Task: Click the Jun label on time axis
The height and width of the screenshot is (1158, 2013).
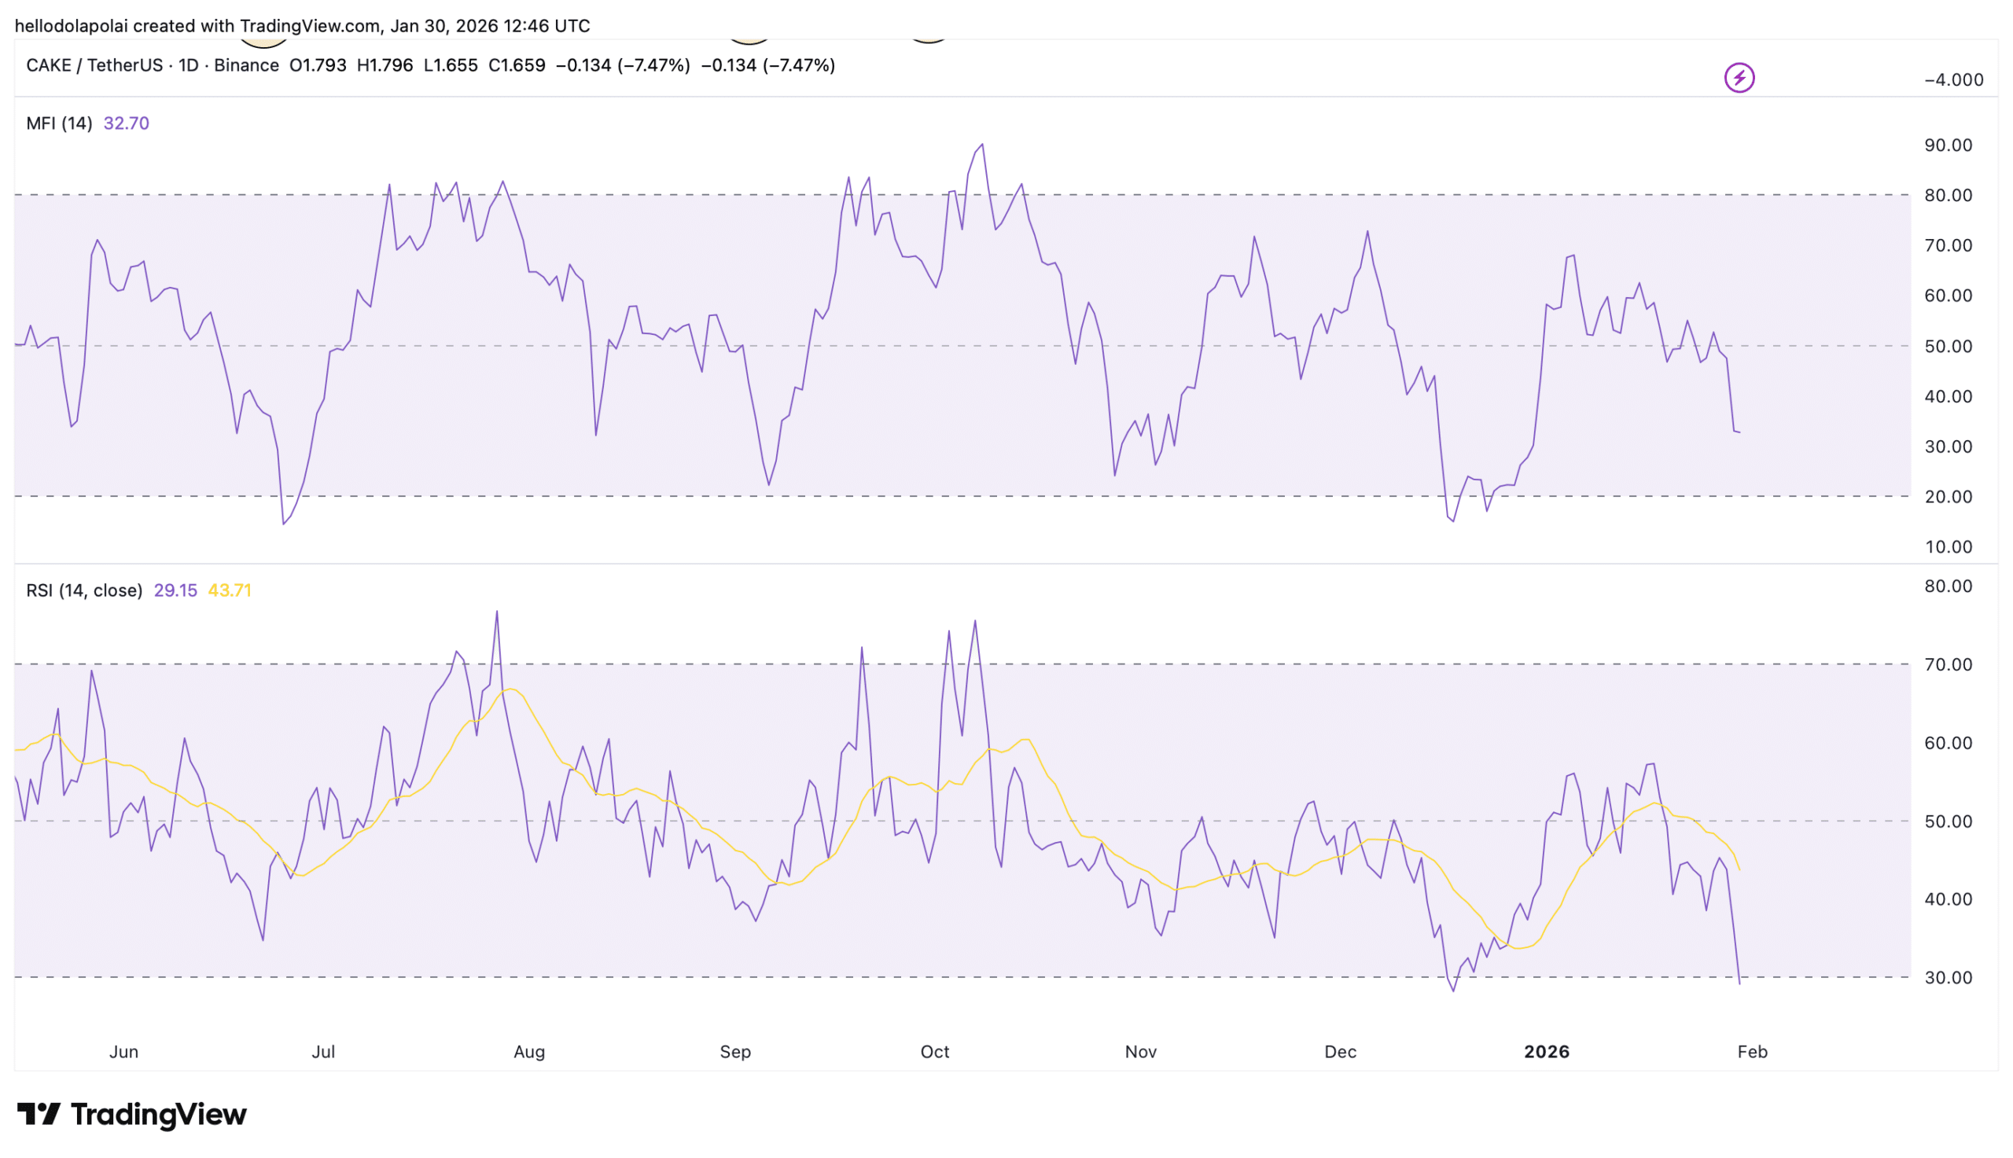Action: [123, 1051]
